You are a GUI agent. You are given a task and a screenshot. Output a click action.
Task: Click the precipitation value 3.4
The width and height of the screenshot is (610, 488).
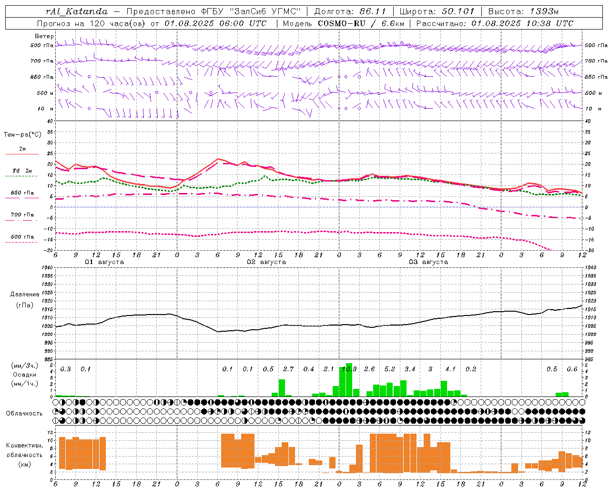pos(410,369)
